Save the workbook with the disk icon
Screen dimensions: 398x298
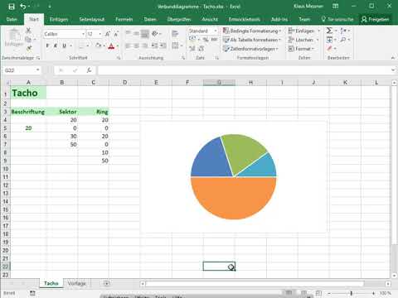(x=12, y=7)
